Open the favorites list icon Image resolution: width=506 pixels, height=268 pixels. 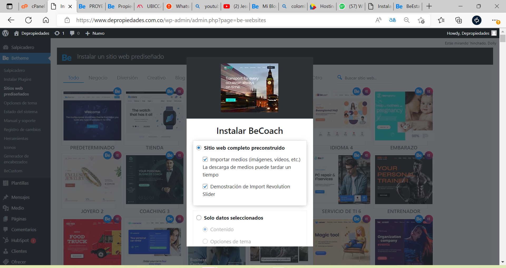(441, 20)
